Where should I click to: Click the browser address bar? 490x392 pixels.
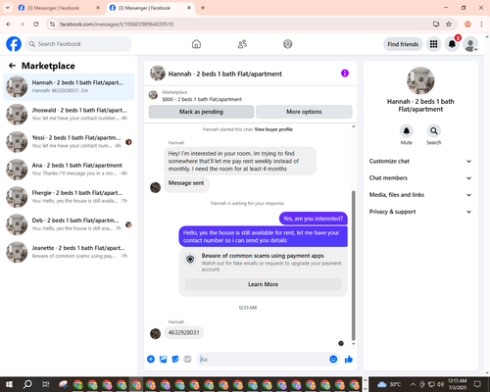pos(242,24)
